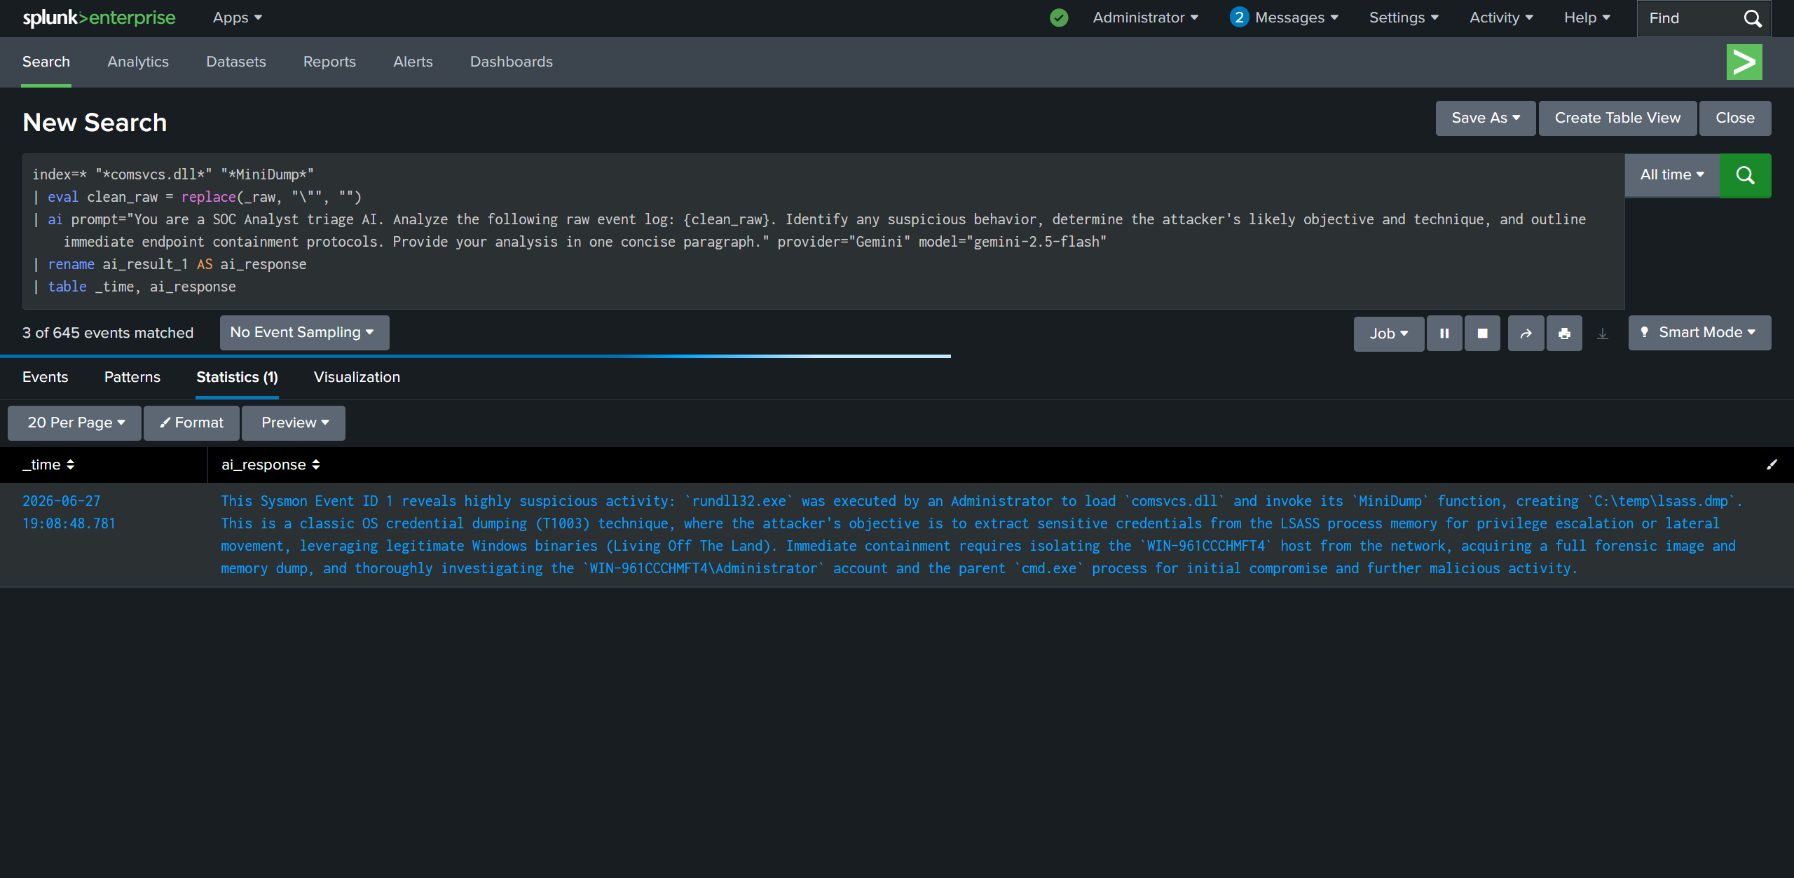Open the Settings menu
Viewport: 1794px width, 878px height.
pos(1404,18)
